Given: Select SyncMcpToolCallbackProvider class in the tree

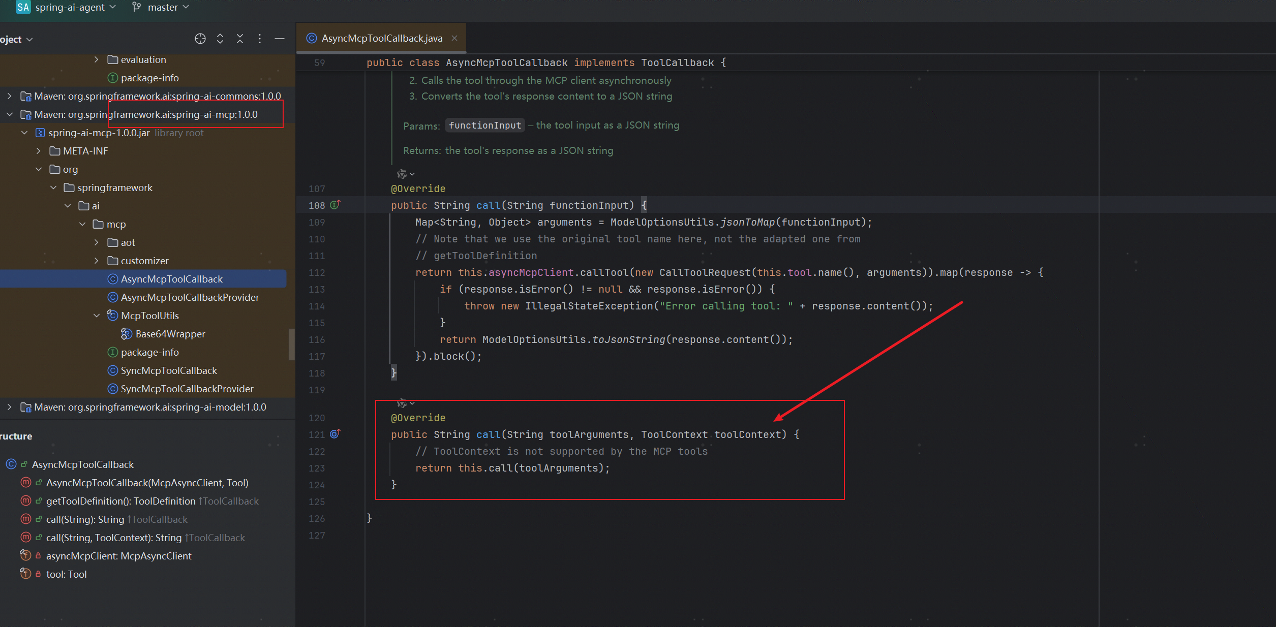Looking at the screenshot, I should click(x=187, y=389).
